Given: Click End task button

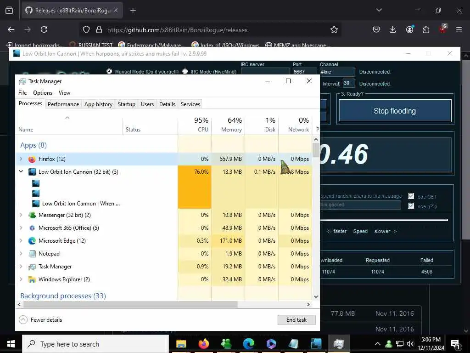Looking at the screenshot, I should [x=297, y=320].
